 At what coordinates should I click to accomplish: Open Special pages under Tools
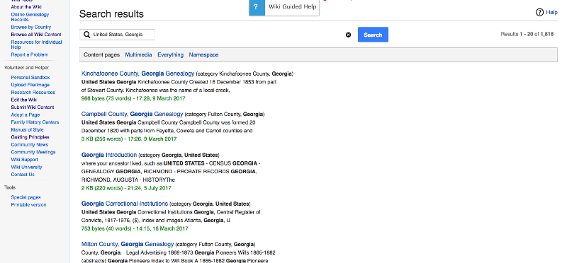pyautogui.click(x=26, y=197)
